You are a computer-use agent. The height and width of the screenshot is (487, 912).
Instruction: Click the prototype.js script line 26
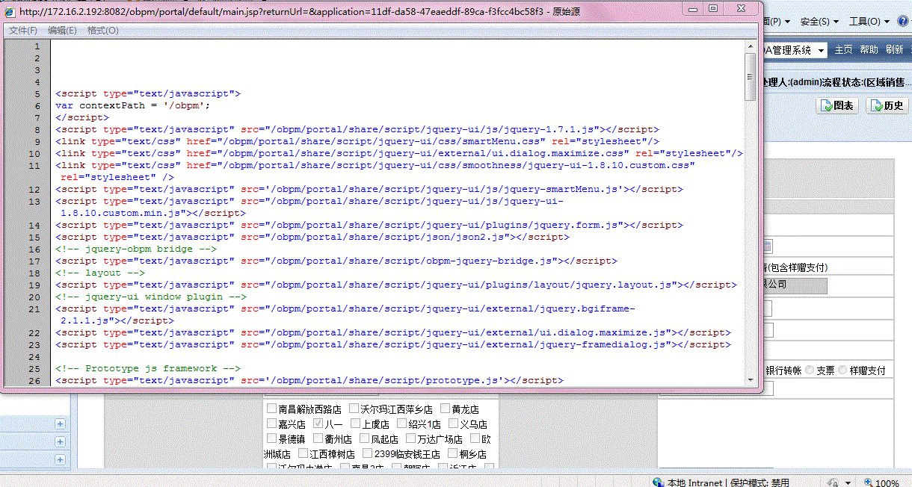[x=309, y=380]
